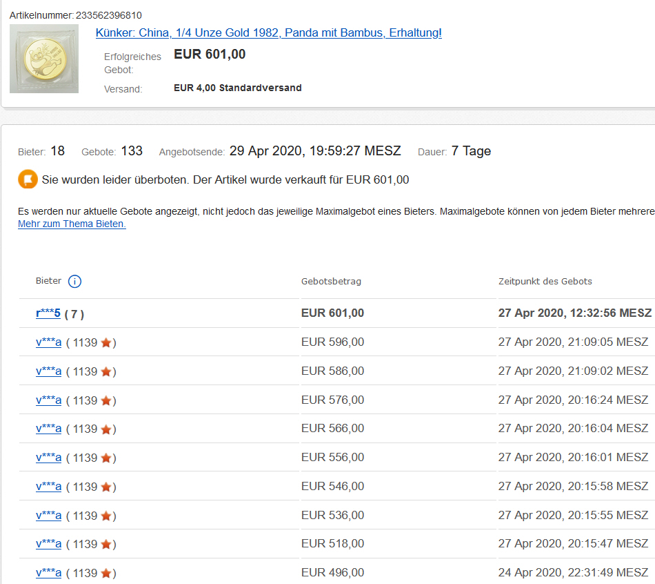Click the 'Zeitpunkt des Gebots' column header
Image resolution: width=655 pixels, height=584 pixels.
545,281
